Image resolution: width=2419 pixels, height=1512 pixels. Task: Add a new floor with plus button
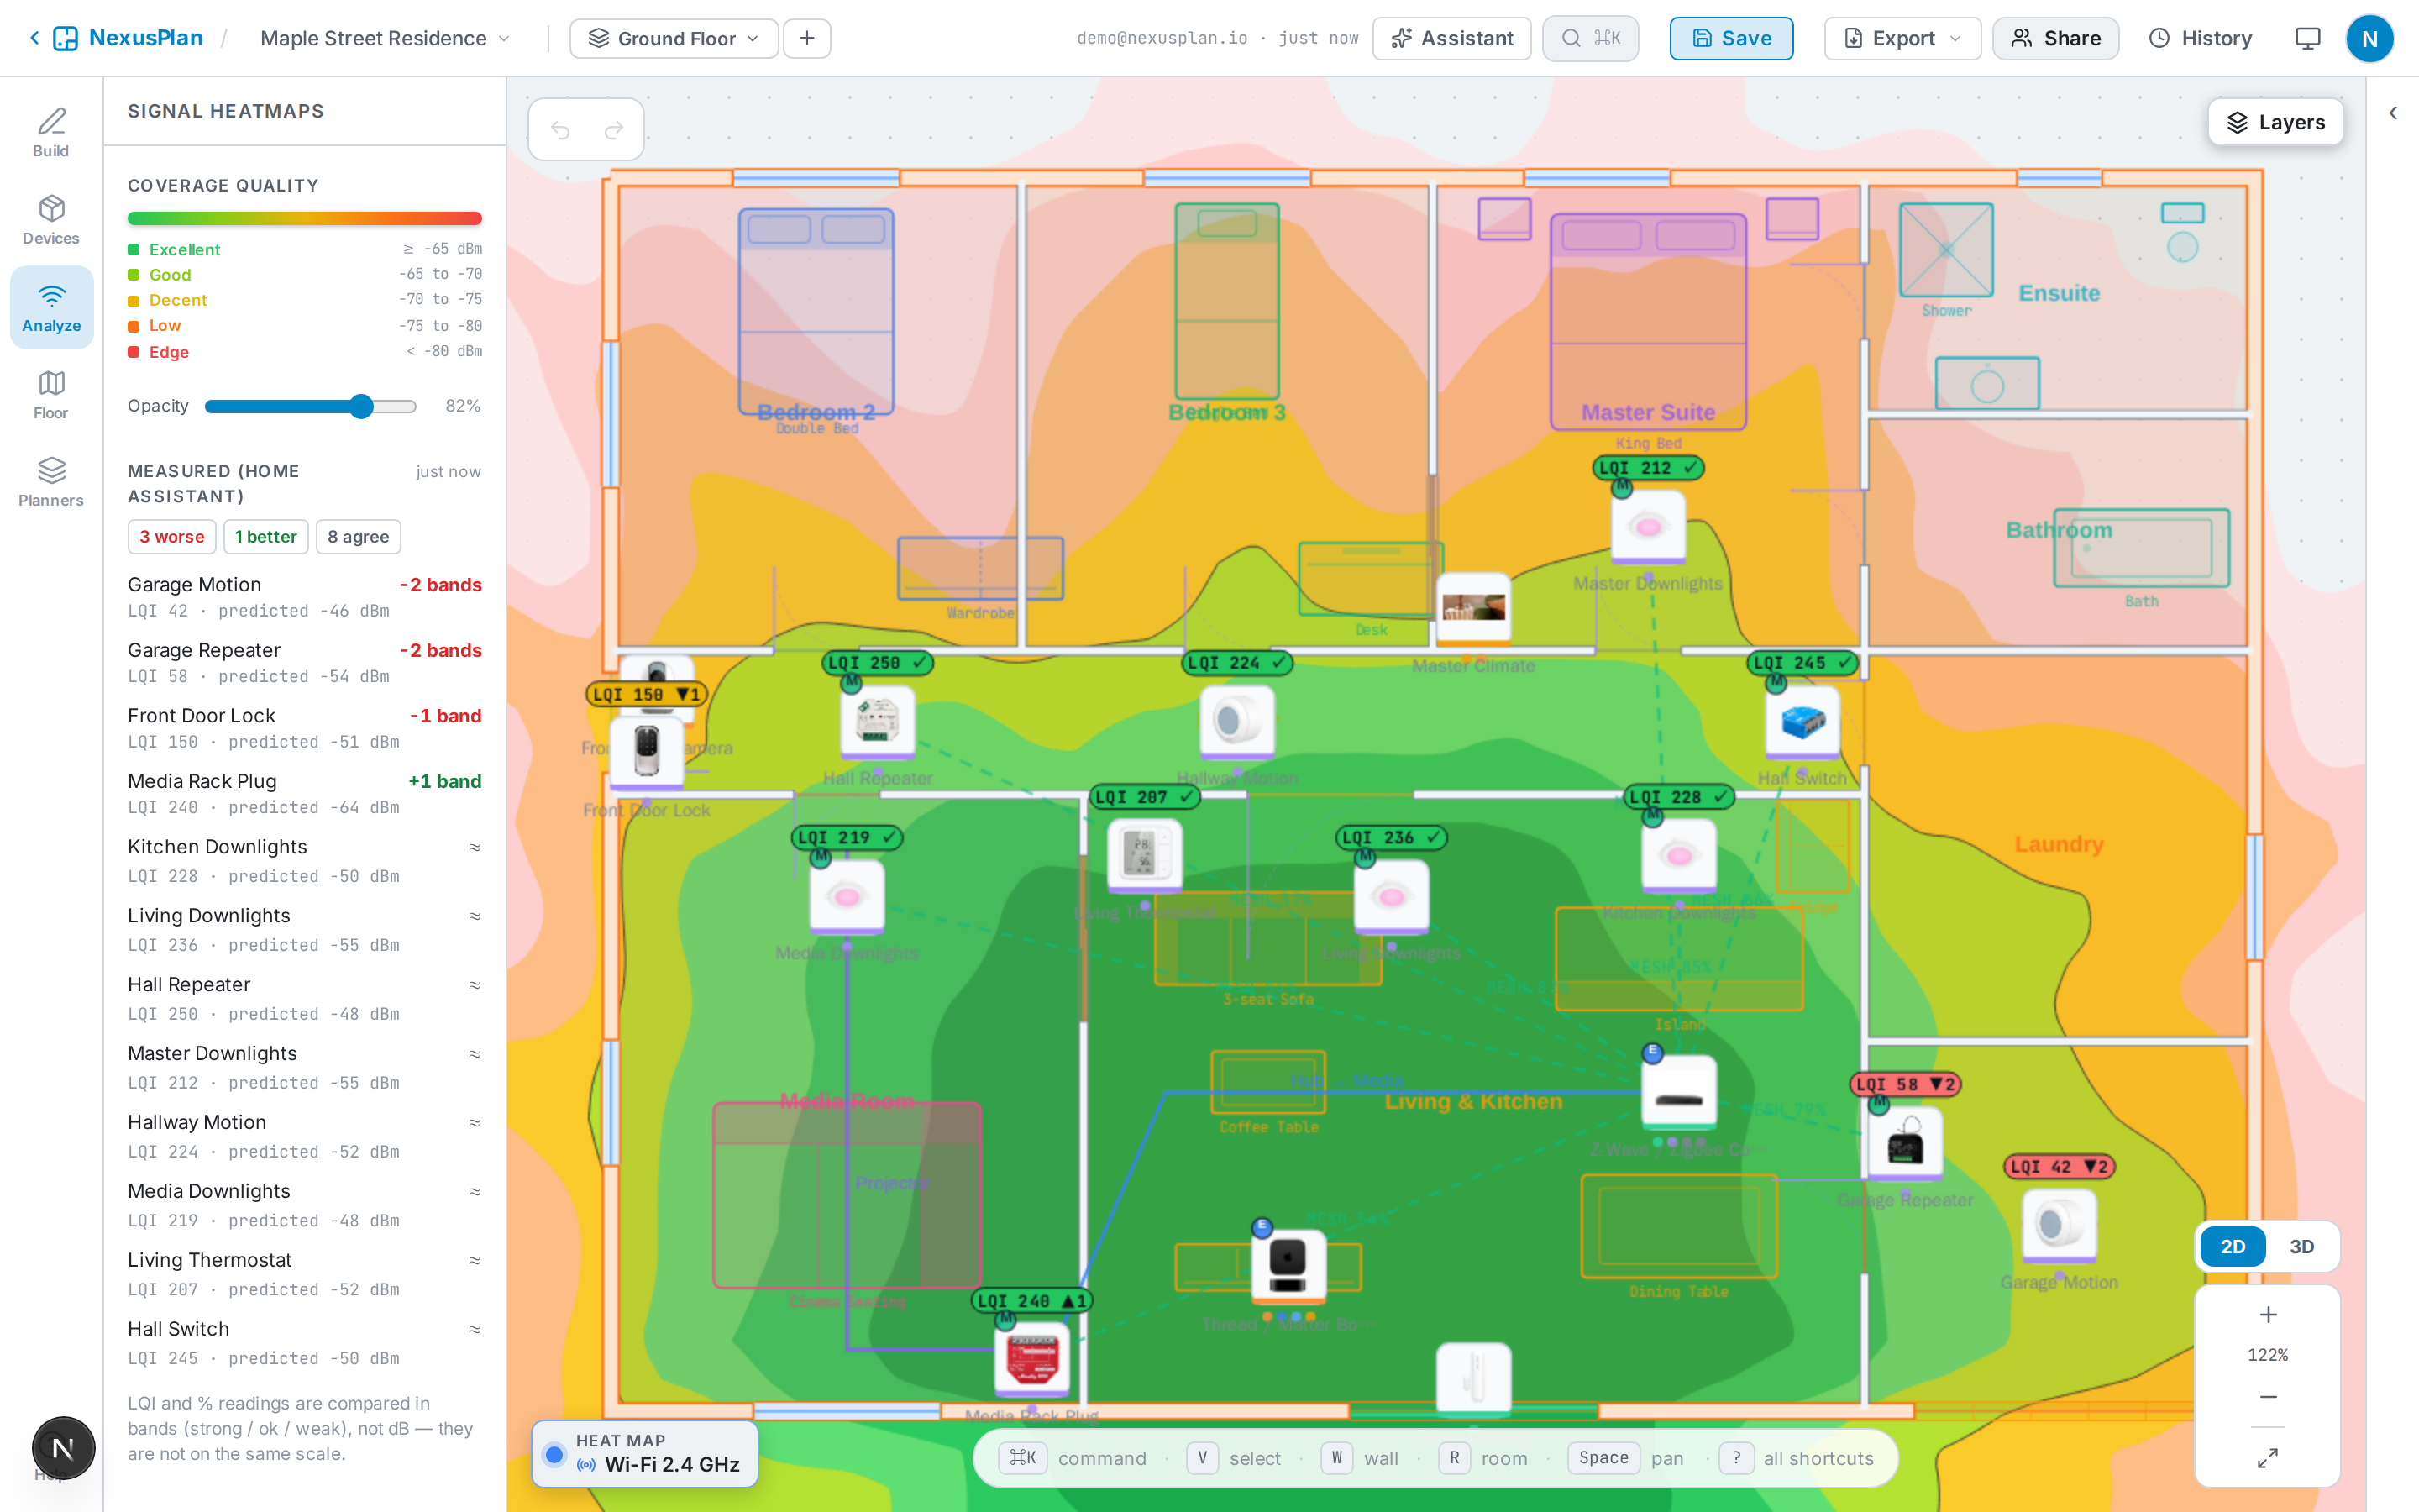pos(806,38)
